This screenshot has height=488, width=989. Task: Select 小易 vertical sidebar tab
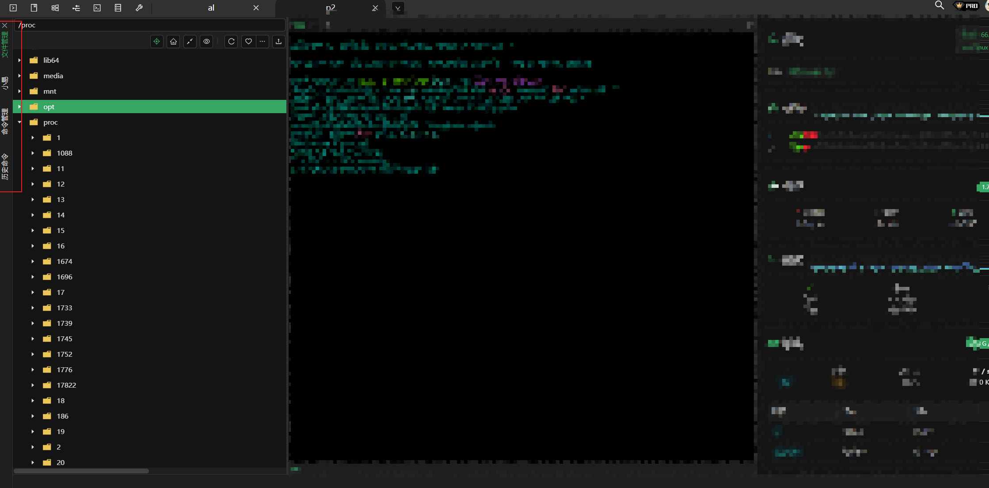pos(5,83)
